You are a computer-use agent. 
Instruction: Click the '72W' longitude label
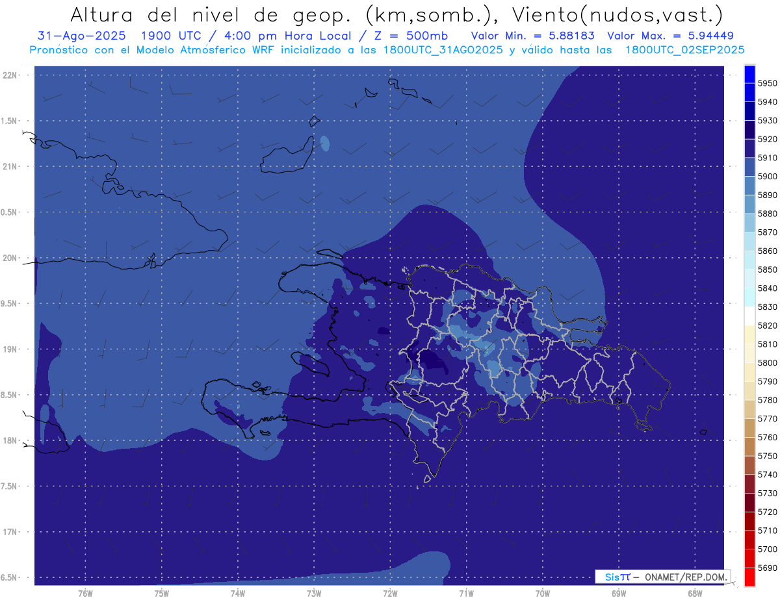[390, 594]
